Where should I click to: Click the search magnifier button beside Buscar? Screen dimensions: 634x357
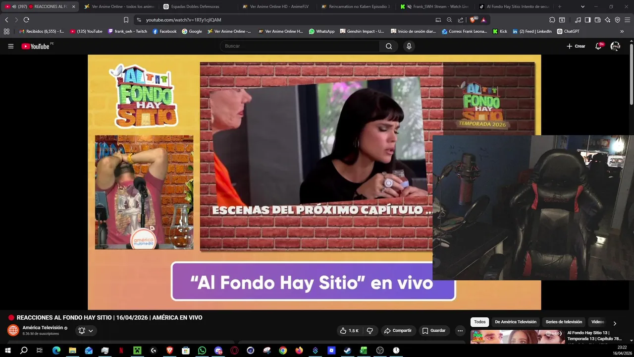(x=389, y=46)
